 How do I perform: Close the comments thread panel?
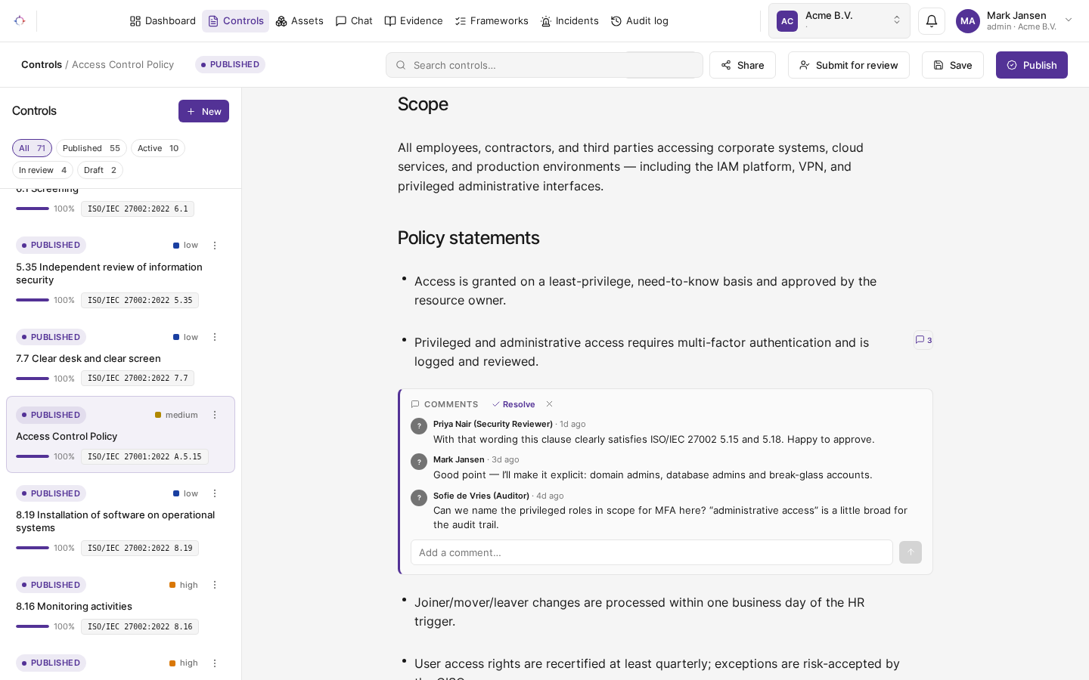[550, 404]
